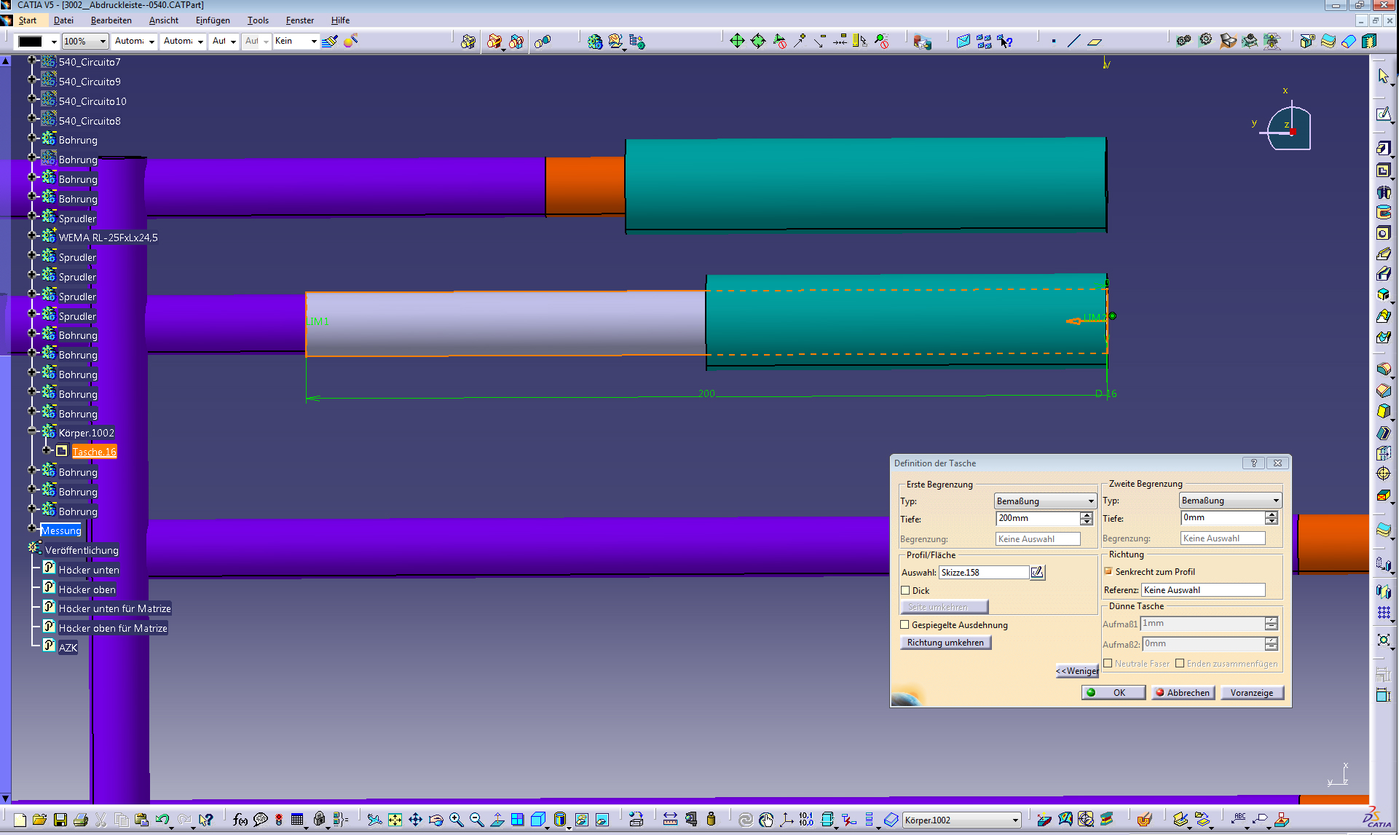This screenshot has height=835, width=1399.
Task: Toggle the Neutrale Faser checkbox
Action: [x=1108, y=664]
